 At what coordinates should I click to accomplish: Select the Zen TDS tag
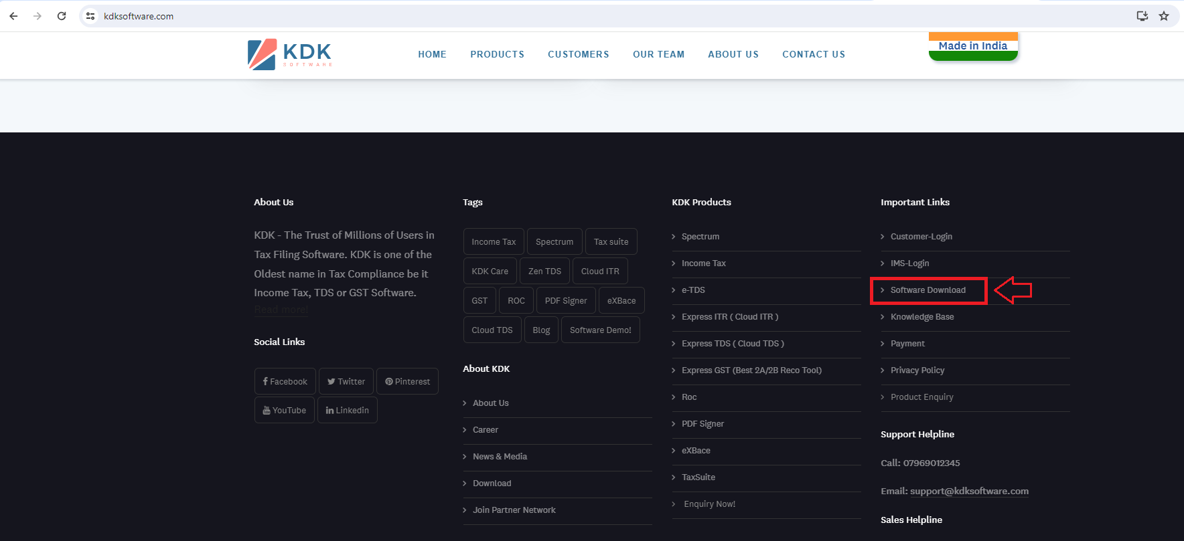(544, 271)
